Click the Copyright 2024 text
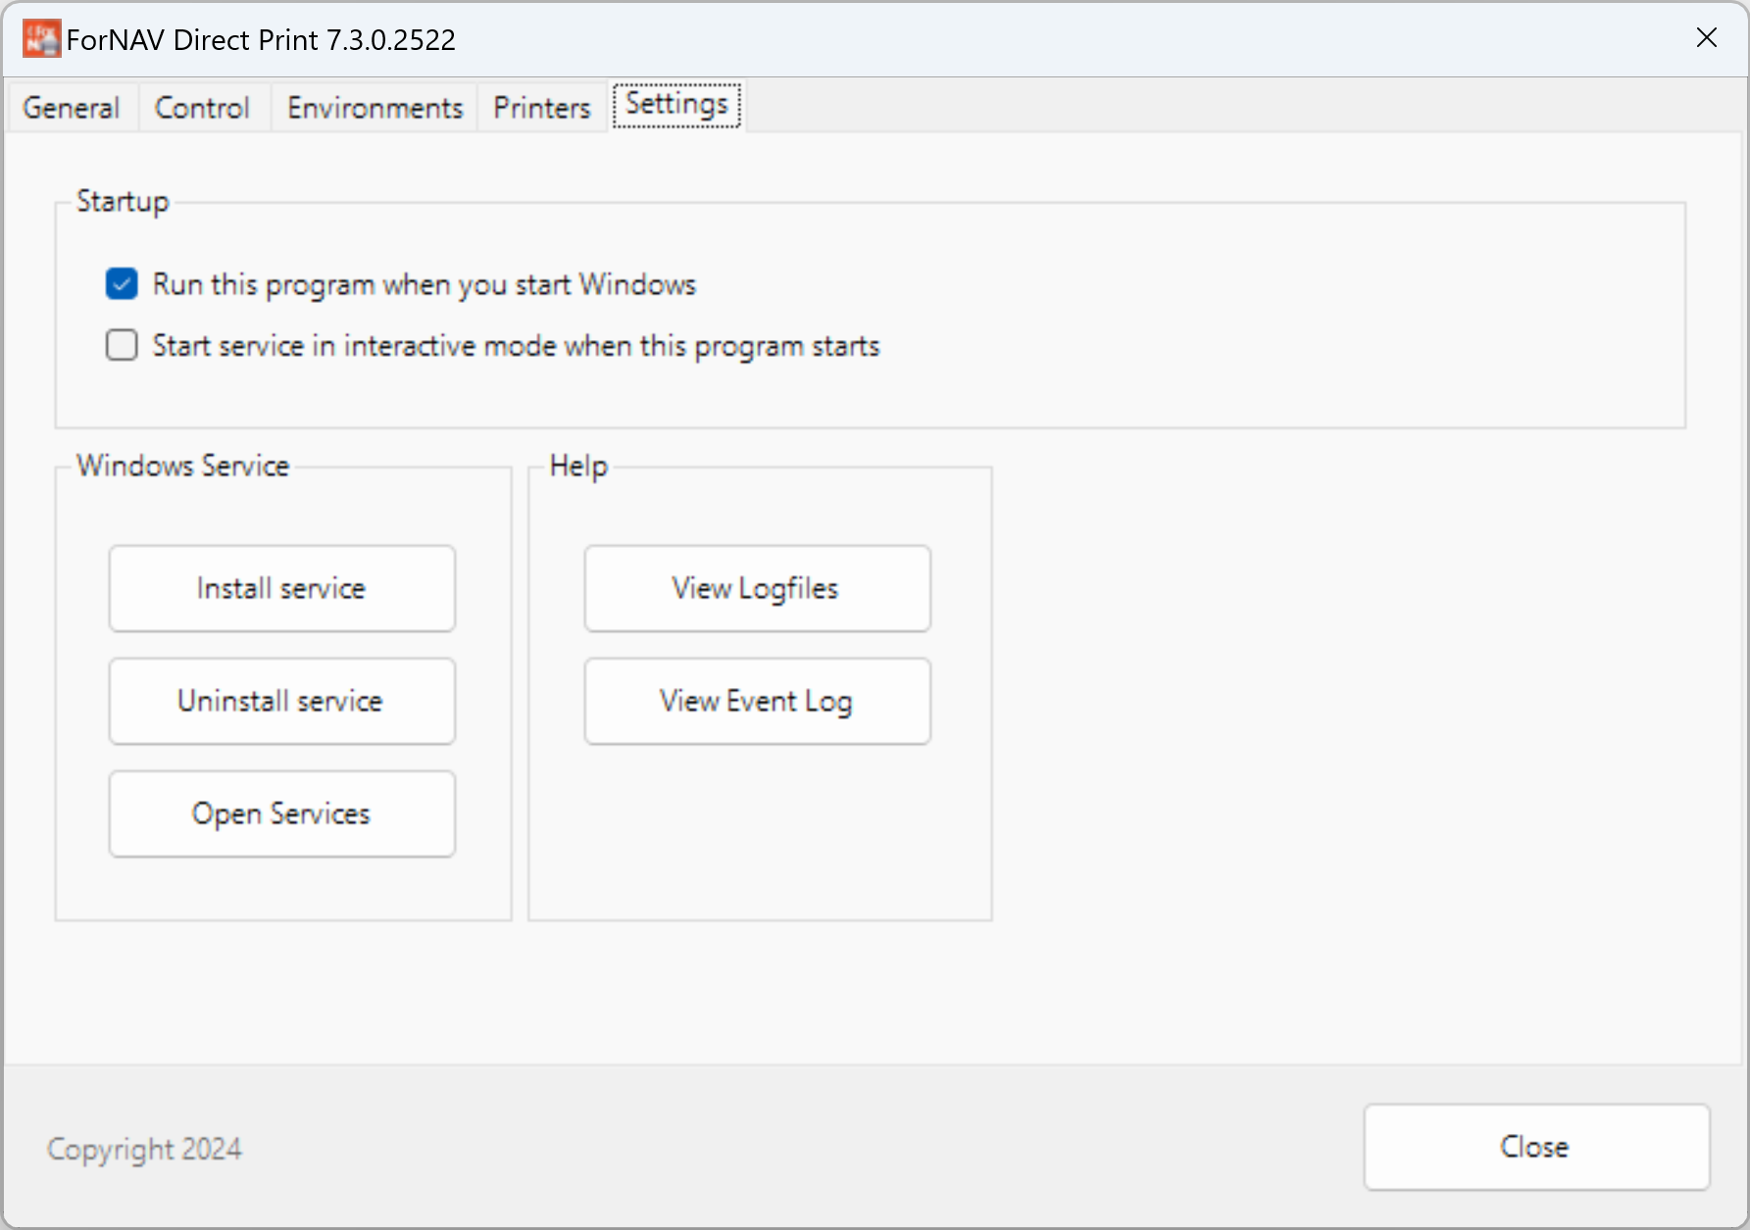 (144, 1149)
